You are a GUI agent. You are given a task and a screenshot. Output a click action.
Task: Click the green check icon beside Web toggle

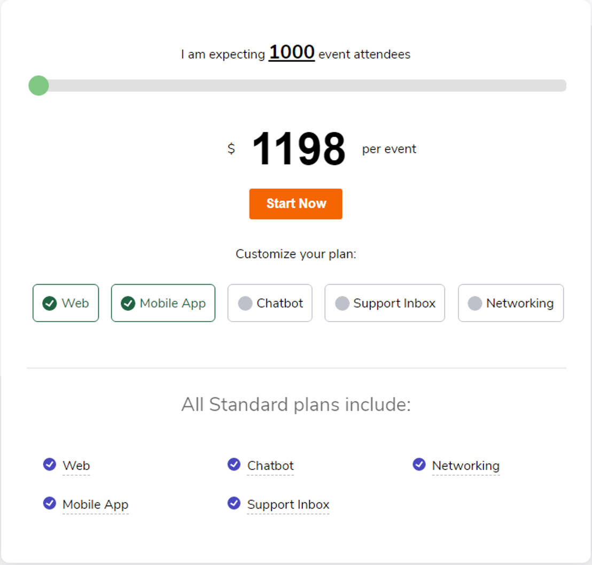pos(50,303)
